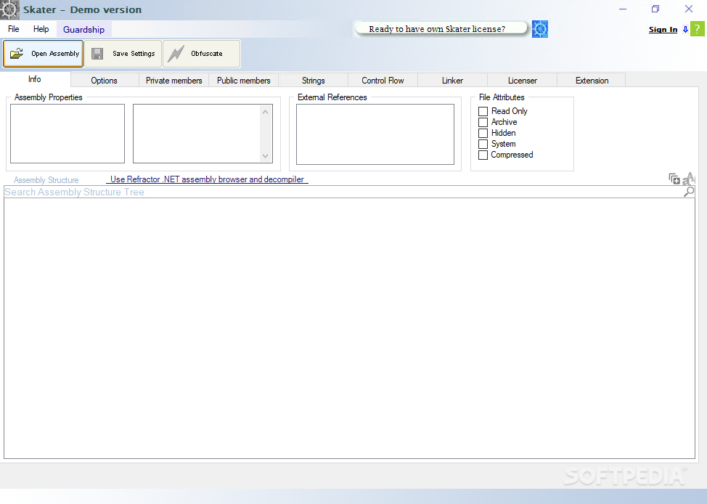Click the Save Settings button
Screen dimensions: 707x504
click(x=123, y=54)
